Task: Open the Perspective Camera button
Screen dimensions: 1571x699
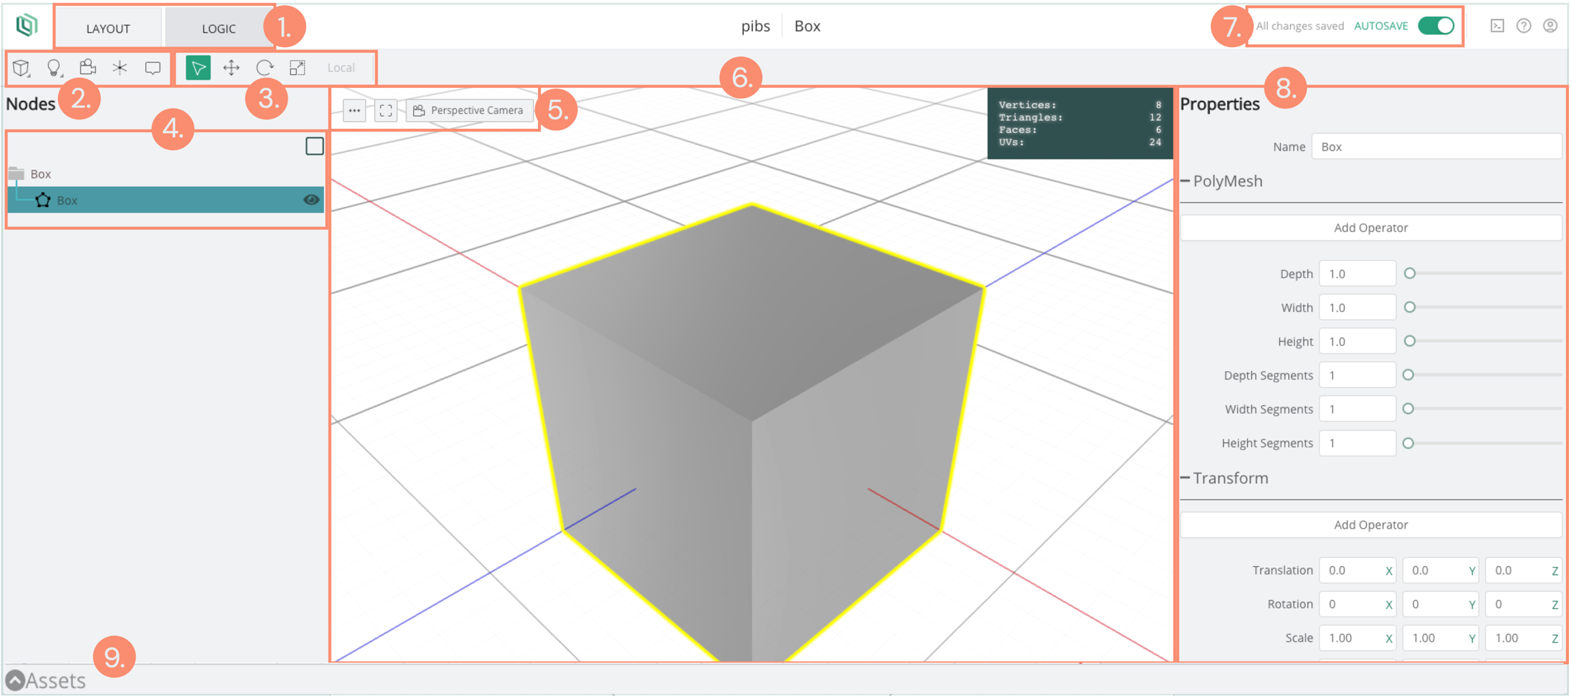Action: 469,110
